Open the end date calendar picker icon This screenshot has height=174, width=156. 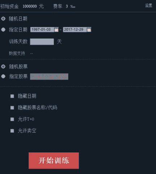[x=89, y=30]
